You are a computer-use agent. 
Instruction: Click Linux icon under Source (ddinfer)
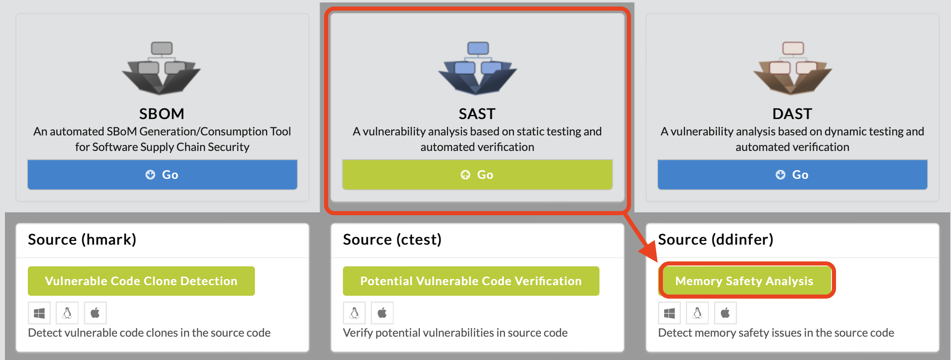tap(697, 313)
